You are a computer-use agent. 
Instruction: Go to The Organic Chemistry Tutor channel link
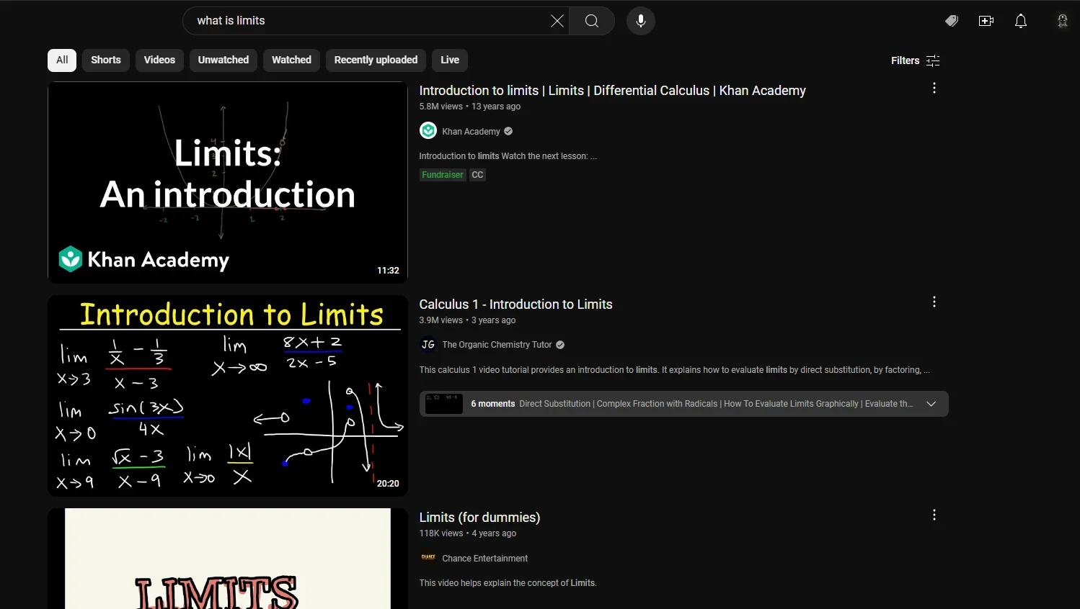(497, 345)
